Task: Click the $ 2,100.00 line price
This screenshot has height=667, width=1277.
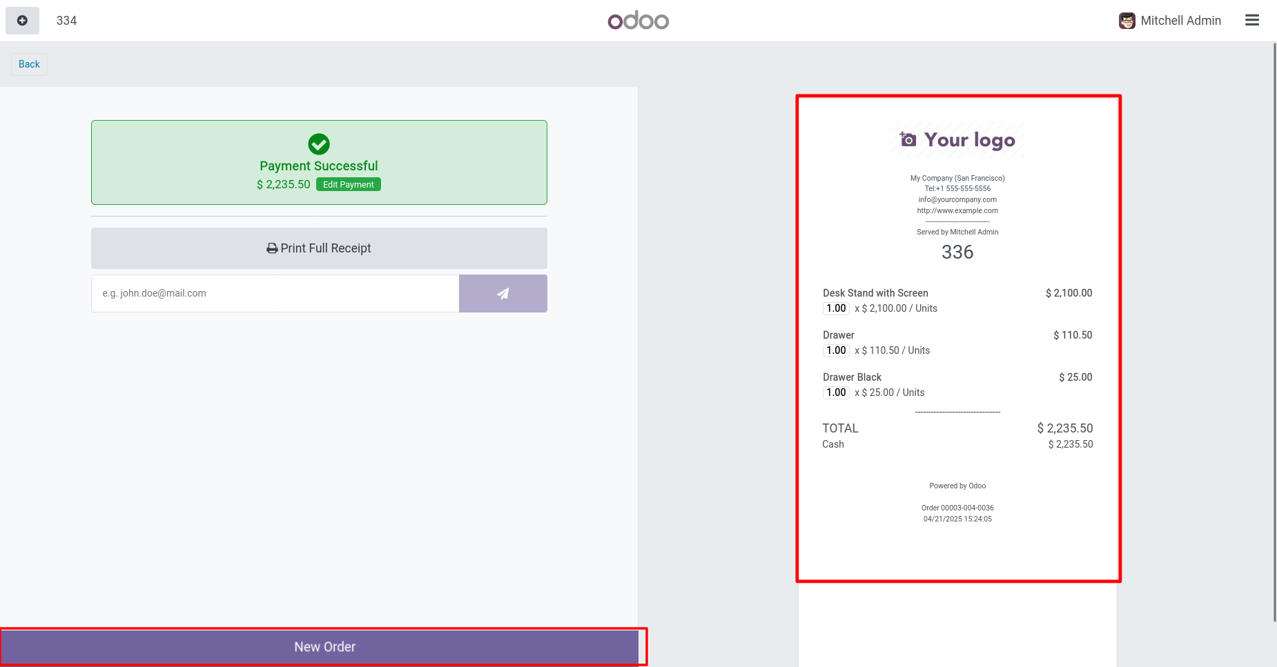Action: 1069,293
